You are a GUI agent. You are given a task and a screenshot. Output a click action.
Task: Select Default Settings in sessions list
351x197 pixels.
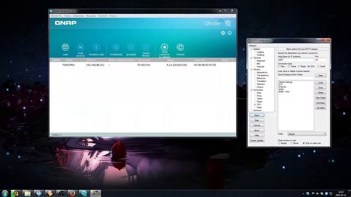point(285,82)
